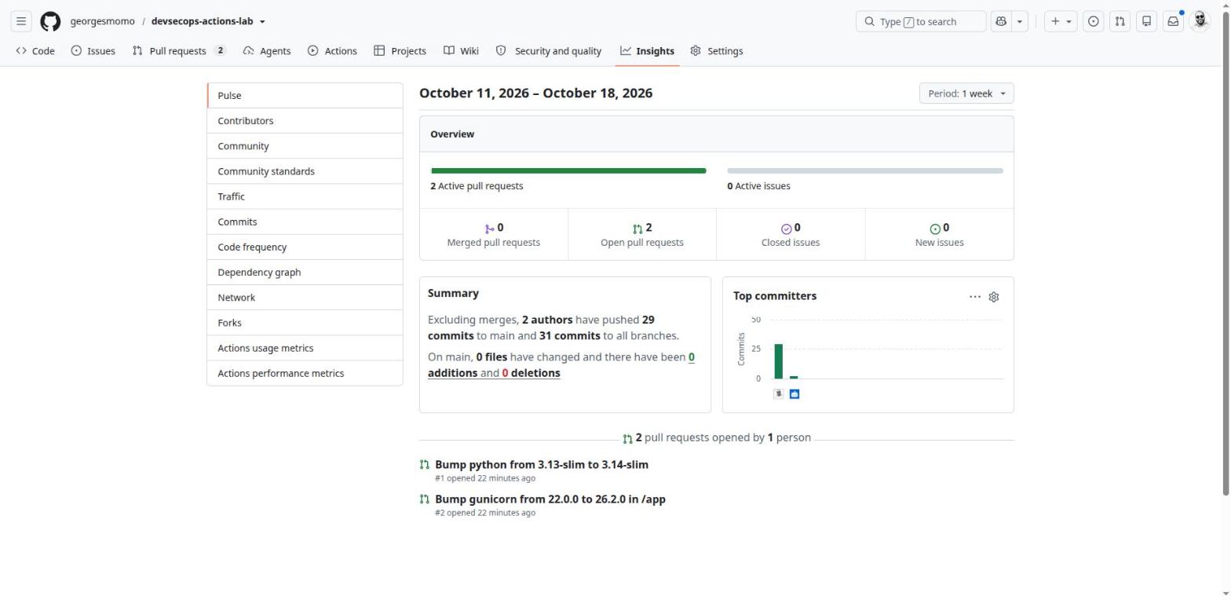The image size is (1231, 600).
Task: Switch to the Issues tab
Action: 93,51
